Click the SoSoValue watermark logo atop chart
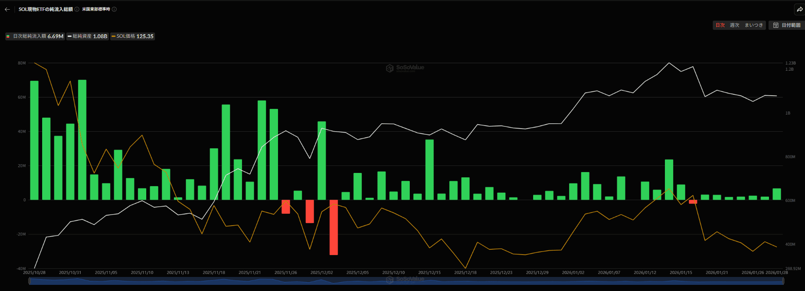 tap(404, 68)
